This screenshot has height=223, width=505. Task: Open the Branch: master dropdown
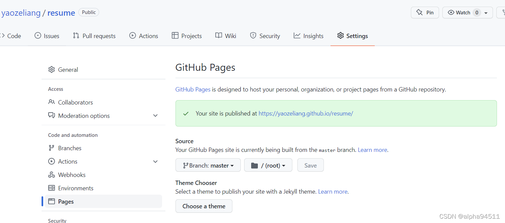coord(208,165)
